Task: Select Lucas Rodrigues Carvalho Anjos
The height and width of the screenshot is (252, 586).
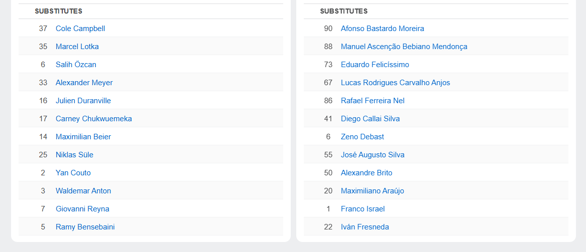Action: 395,83
